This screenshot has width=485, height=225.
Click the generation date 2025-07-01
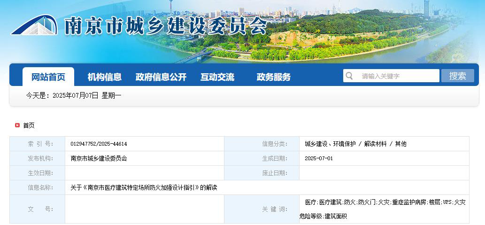click(319, 158)
